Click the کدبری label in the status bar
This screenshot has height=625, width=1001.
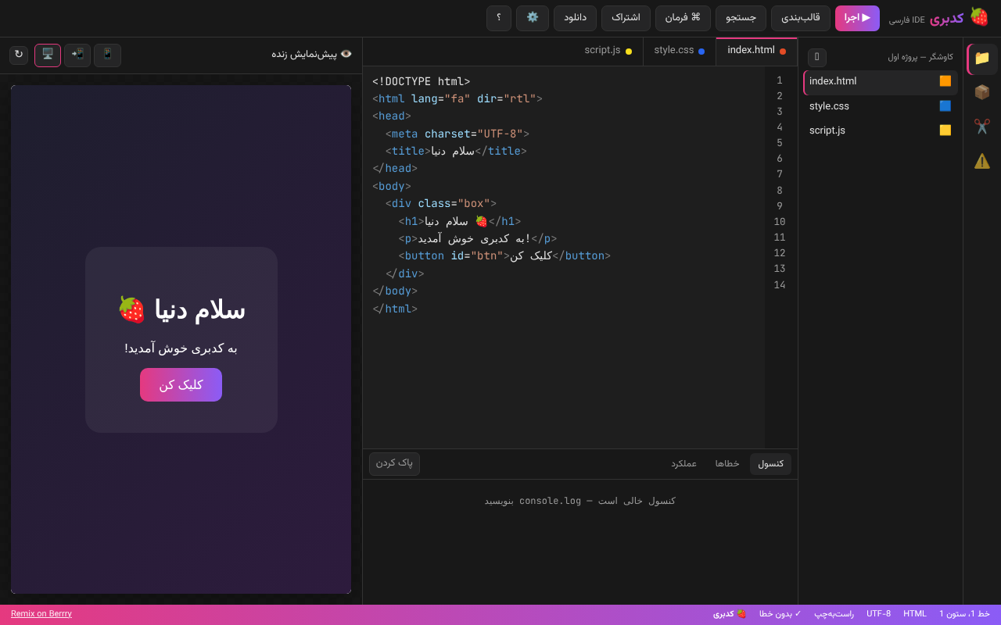(x=729, y=614)
